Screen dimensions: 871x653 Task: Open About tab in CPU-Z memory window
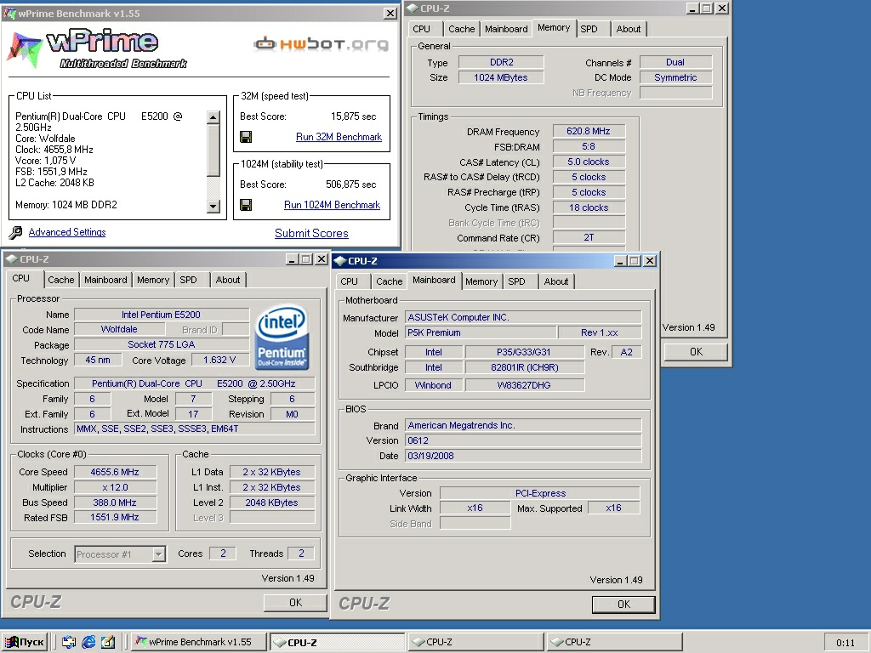click(x=629, y=29)
